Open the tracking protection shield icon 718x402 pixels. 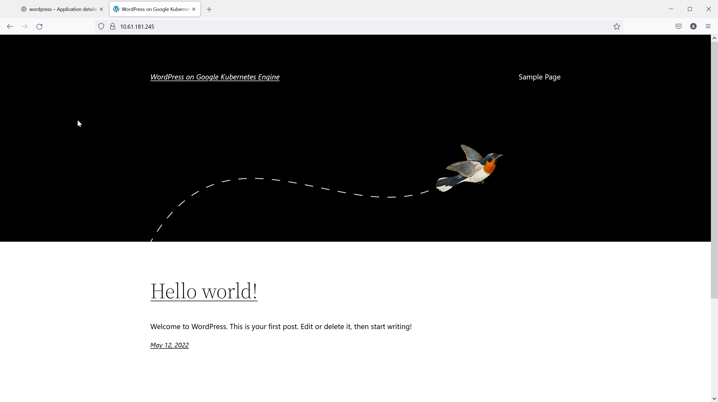(x=101, y=26)
